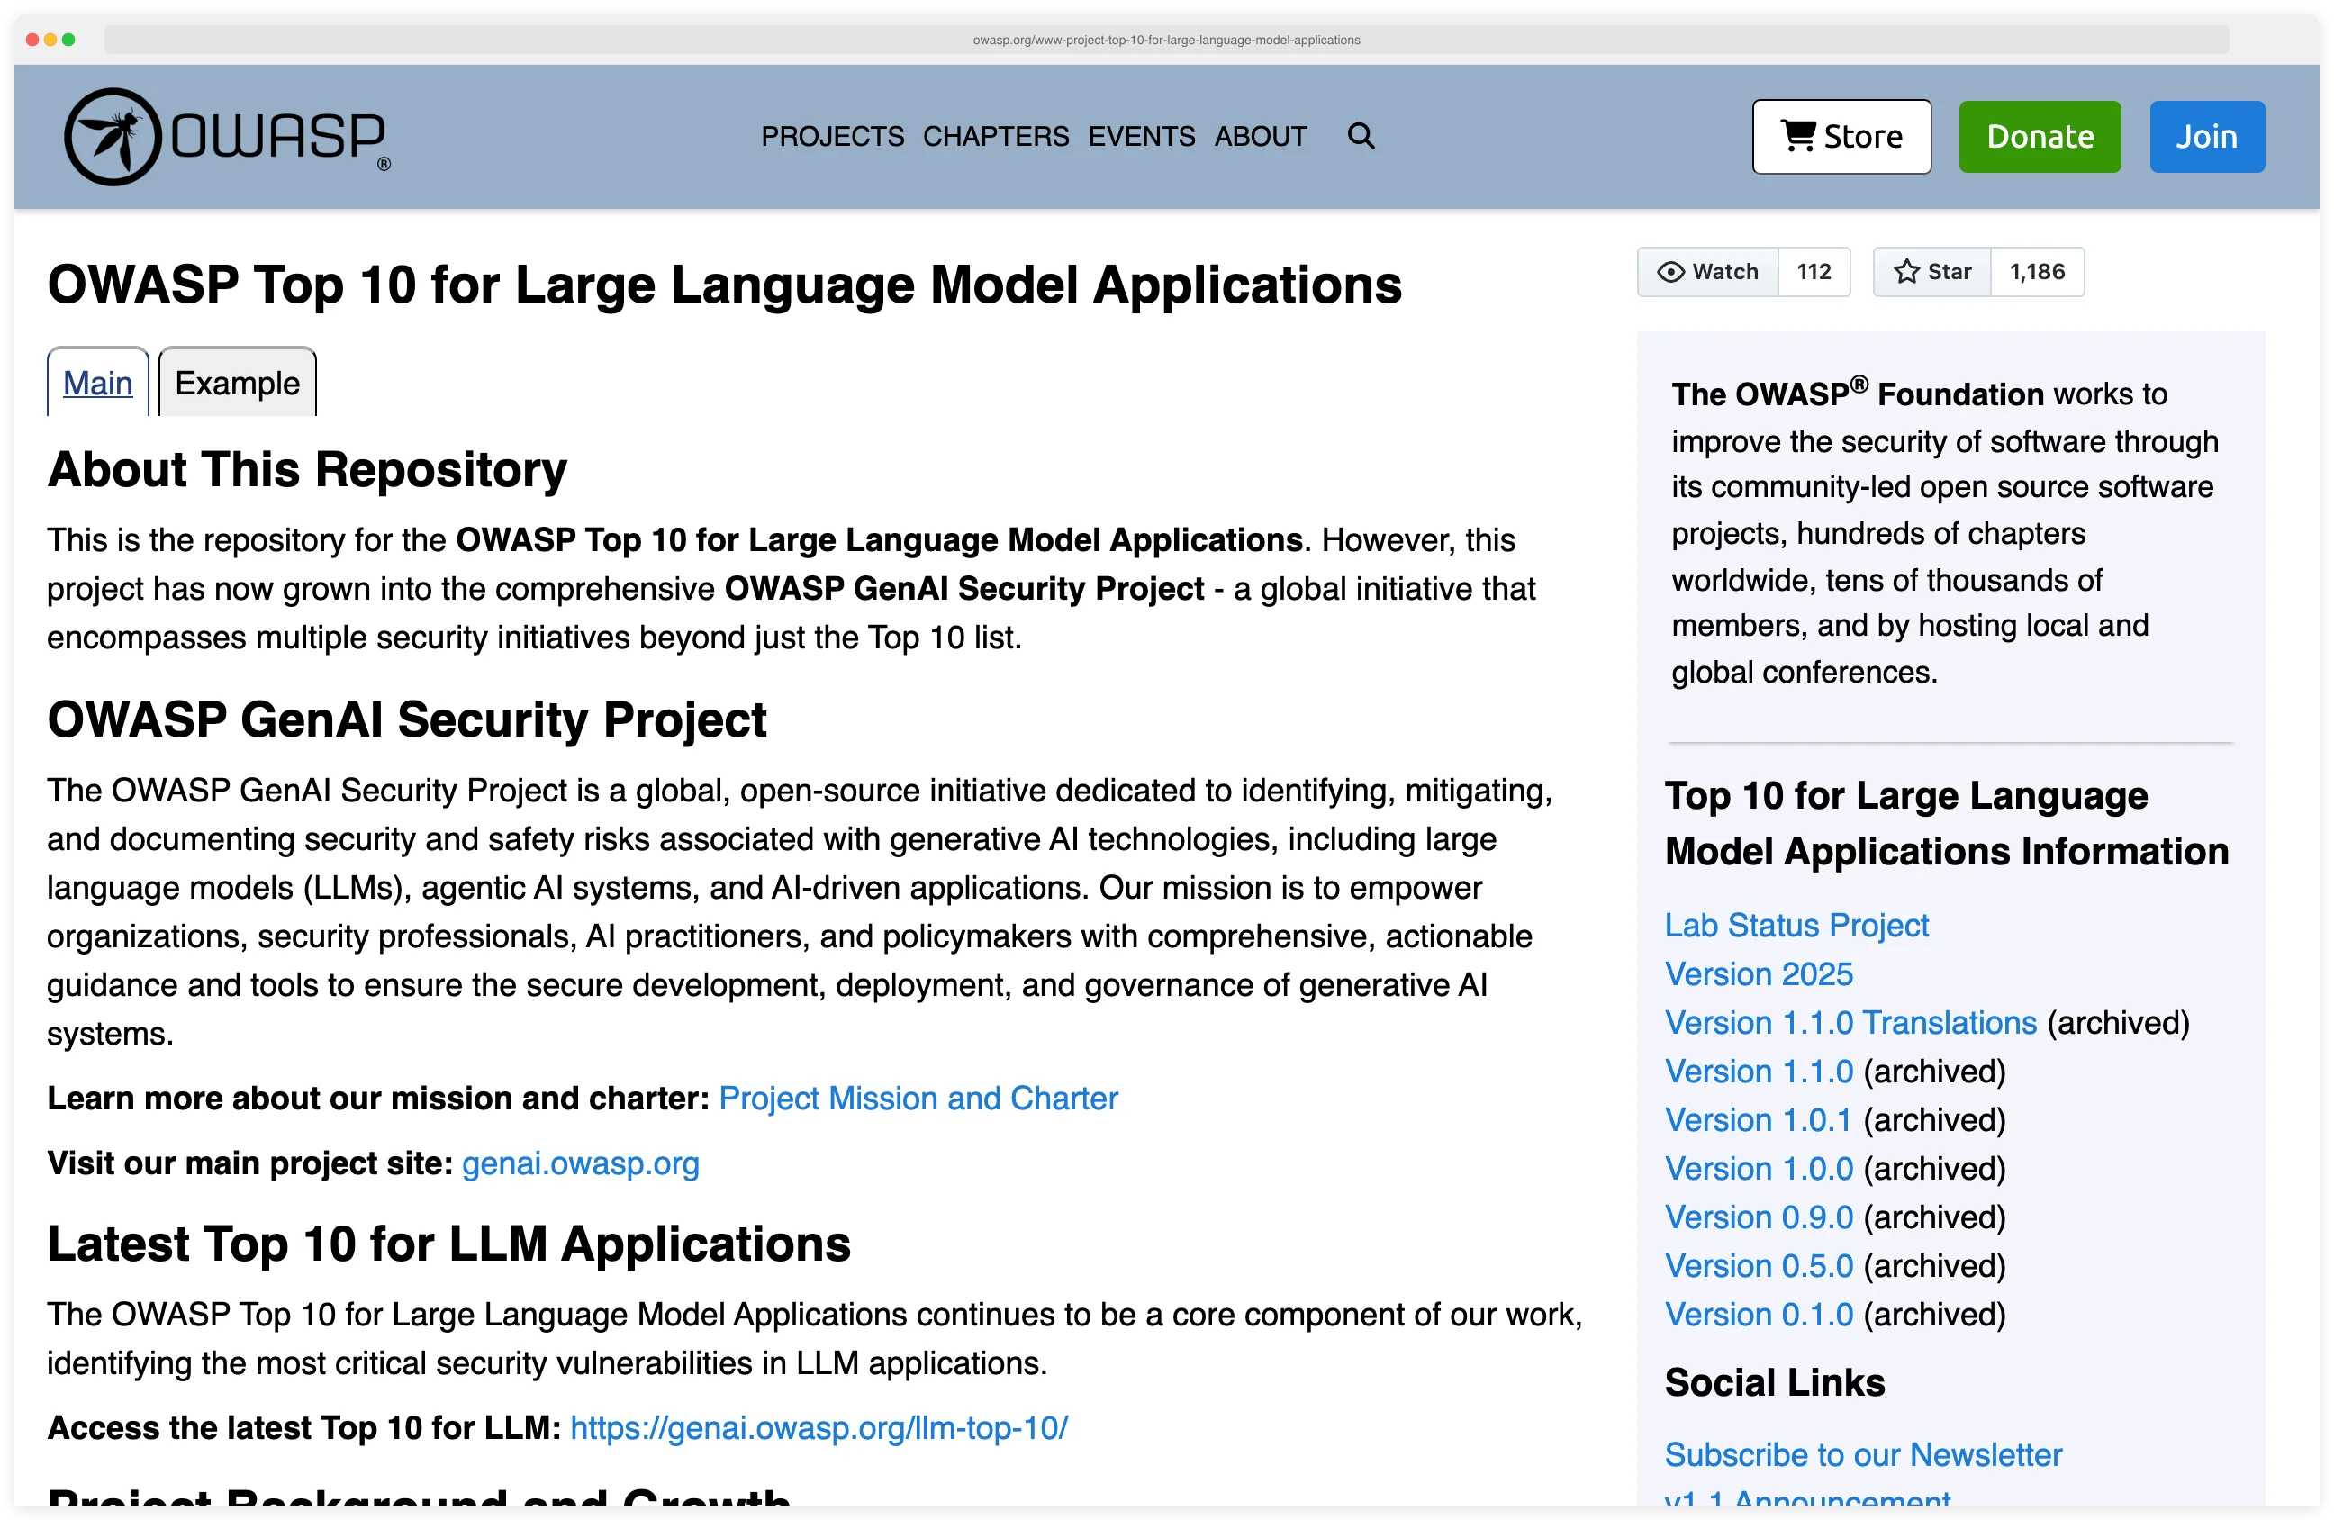Click the eye icon beside Watch
Screen dimensions: 2334x1520
pyautogui.click(x=1670, y=272)
